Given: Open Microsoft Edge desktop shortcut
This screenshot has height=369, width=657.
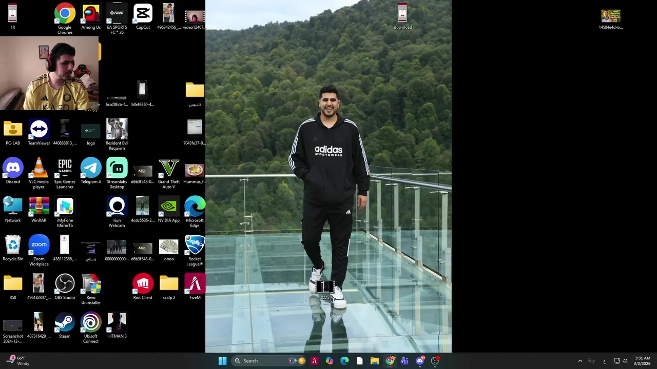Looking at the screenshot, I should (x=195, y=212).
